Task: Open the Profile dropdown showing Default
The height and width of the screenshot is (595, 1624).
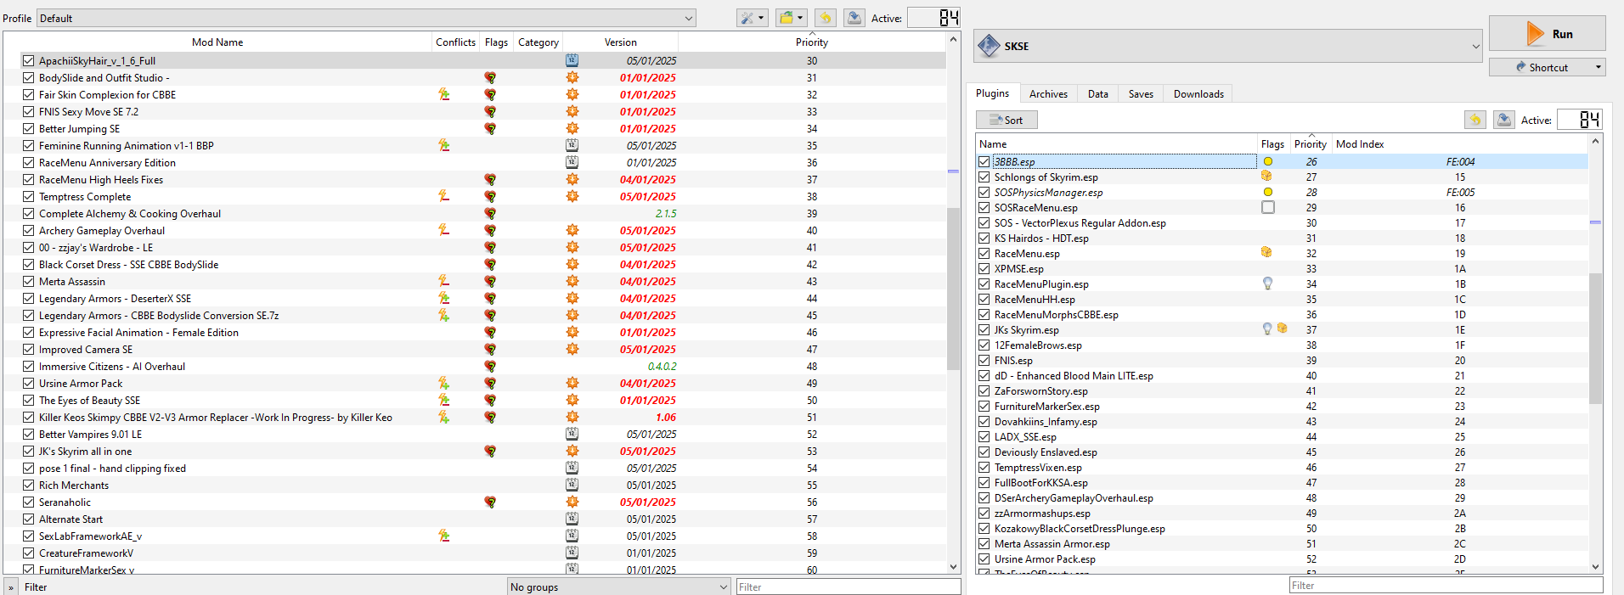Action: pos(366,18)
